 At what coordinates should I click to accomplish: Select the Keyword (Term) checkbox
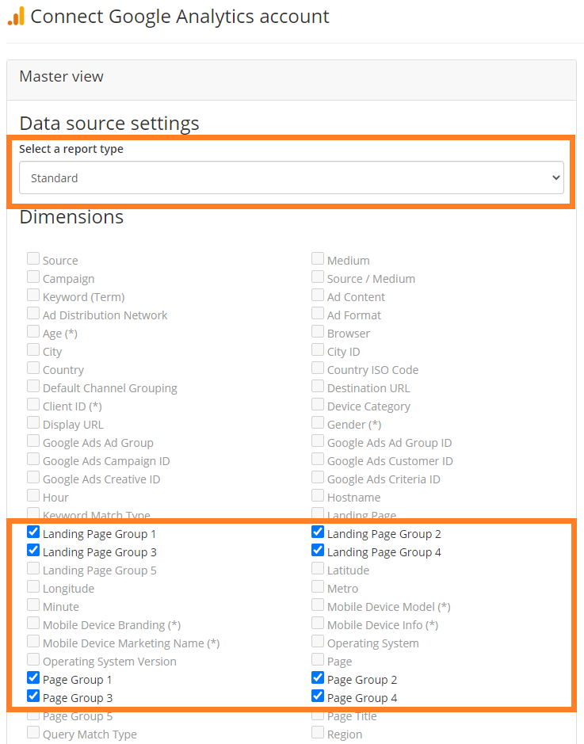pos(33,295)
